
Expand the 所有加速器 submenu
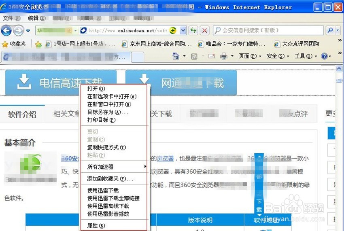click(114, 167)
